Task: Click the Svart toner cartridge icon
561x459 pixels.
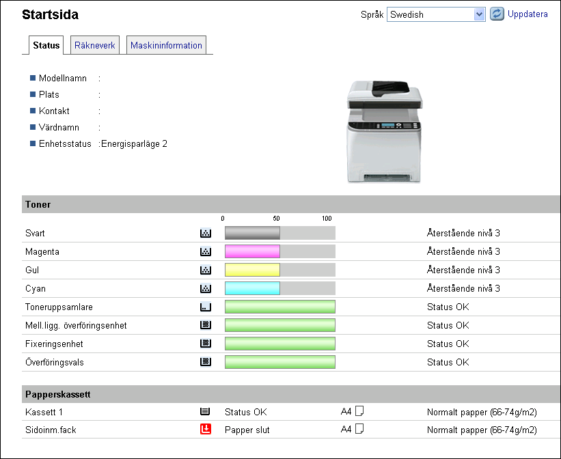Action: pyautogui.click(x=206, y=233)
